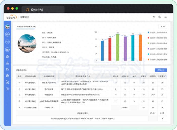Screen dimensions: 177x130
Task: Open the circled bar chart icon in sidebar
Action: pyautogui.click(x=7, y=50)
